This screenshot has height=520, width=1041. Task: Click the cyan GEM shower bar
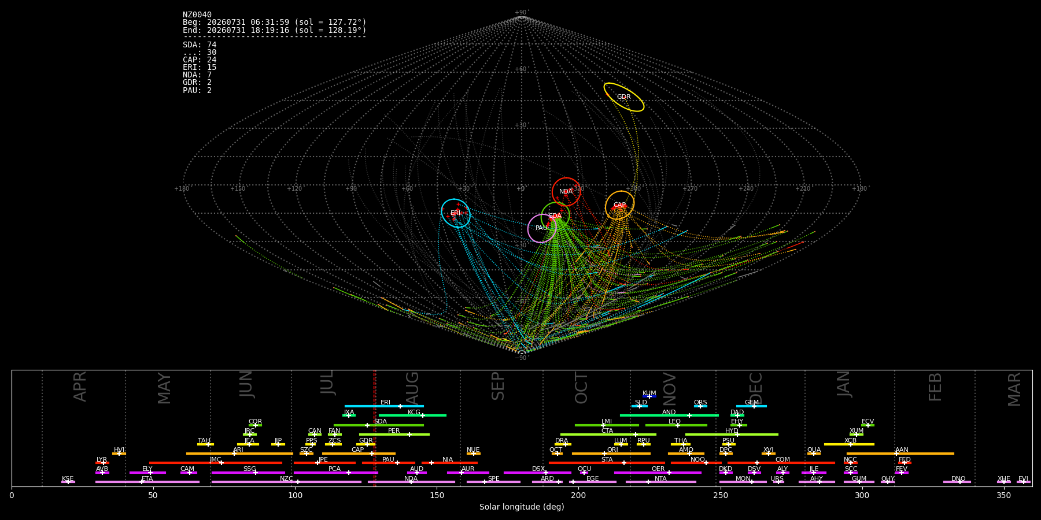(751, 406)
